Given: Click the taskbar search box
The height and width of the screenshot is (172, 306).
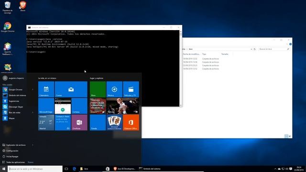Looking at the screenshot, I should point(35,169).
